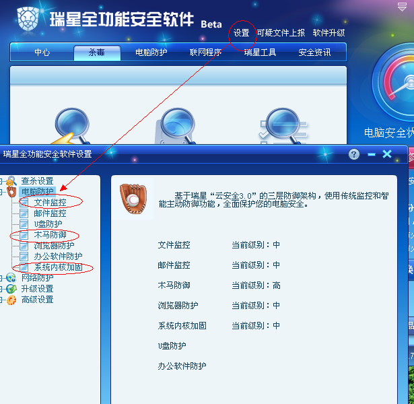The width and height of the screenshot is (414, 404).
Task: Expand the 网络防护 tree node
Action: point(1,278)
